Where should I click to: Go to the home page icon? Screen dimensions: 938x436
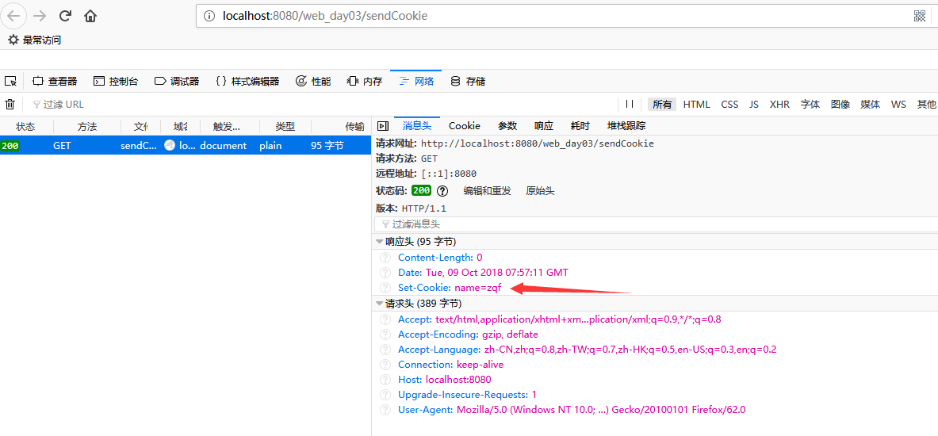point(90,16)
